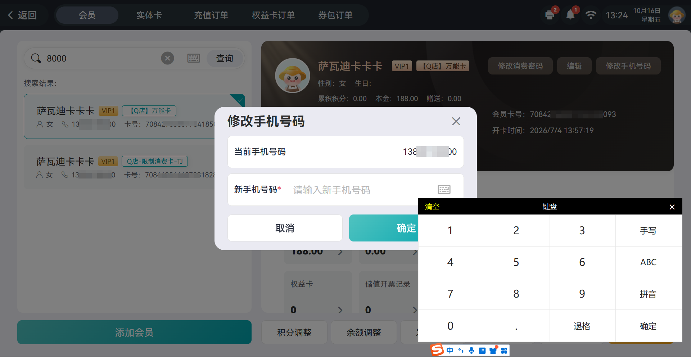691x357 pixels.
Task: Click 清空 on the keypad
Action: tap(432, 207)
